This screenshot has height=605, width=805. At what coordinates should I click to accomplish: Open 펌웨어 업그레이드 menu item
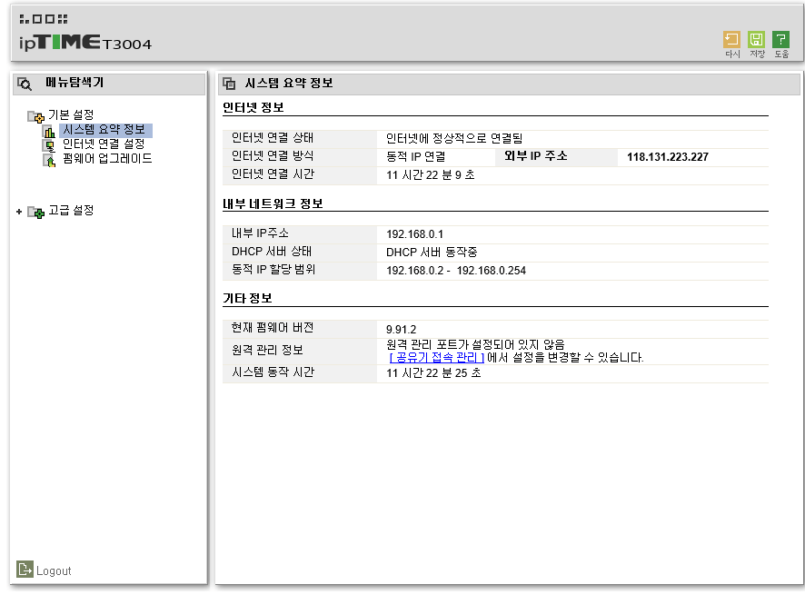pos(107,159)
